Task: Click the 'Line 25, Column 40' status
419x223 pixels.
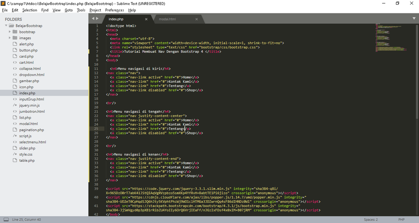Action: 27,220
